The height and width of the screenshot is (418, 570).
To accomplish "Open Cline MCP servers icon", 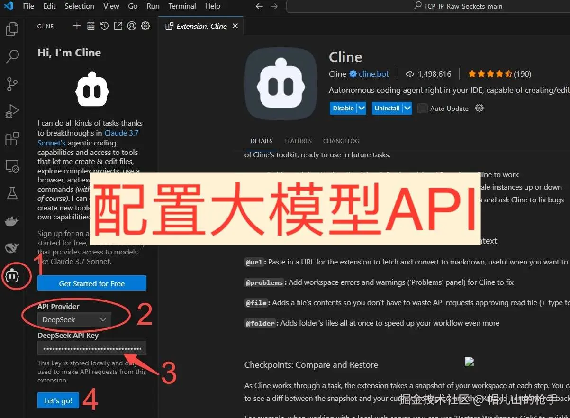I will (x=90, y=26).
